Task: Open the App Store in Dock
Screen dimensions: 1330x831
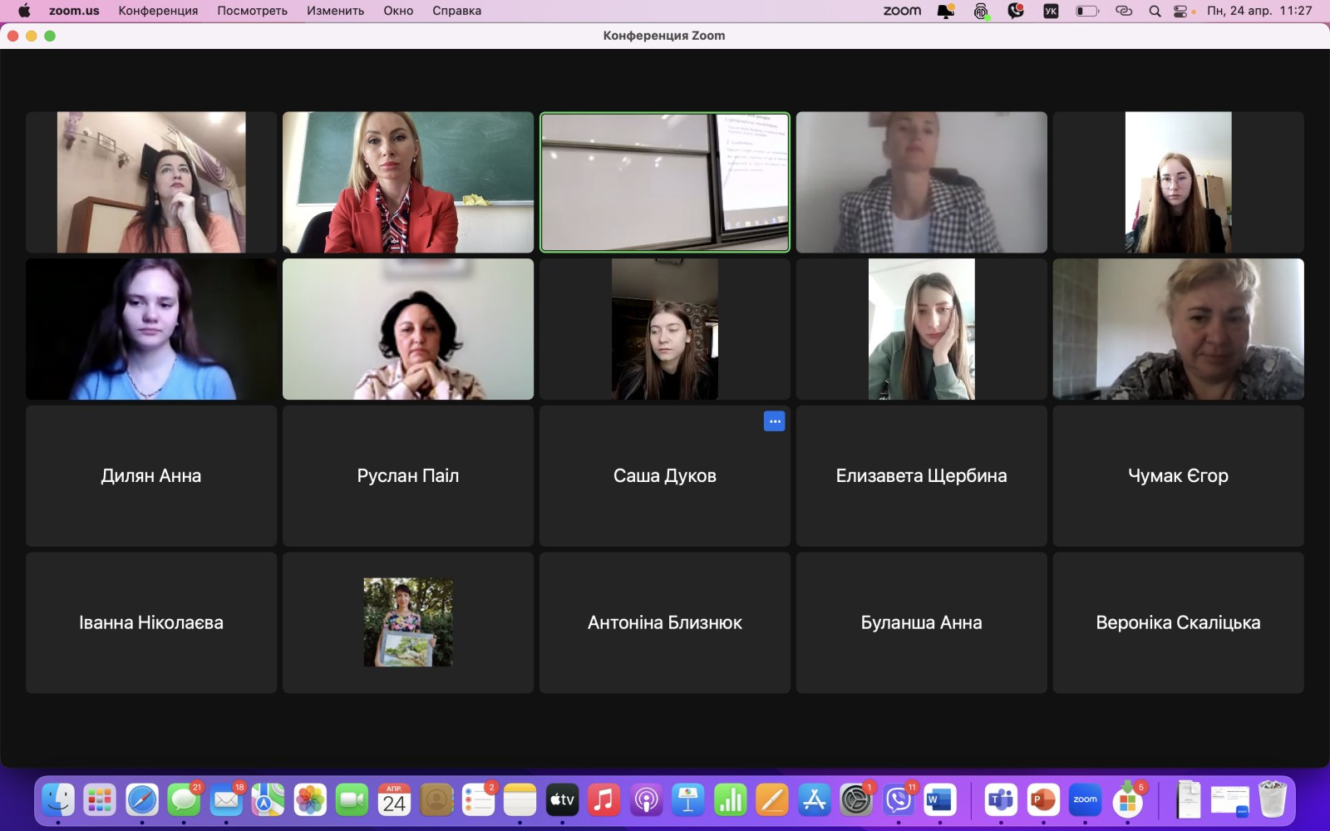Action: [x=814, y=800]
